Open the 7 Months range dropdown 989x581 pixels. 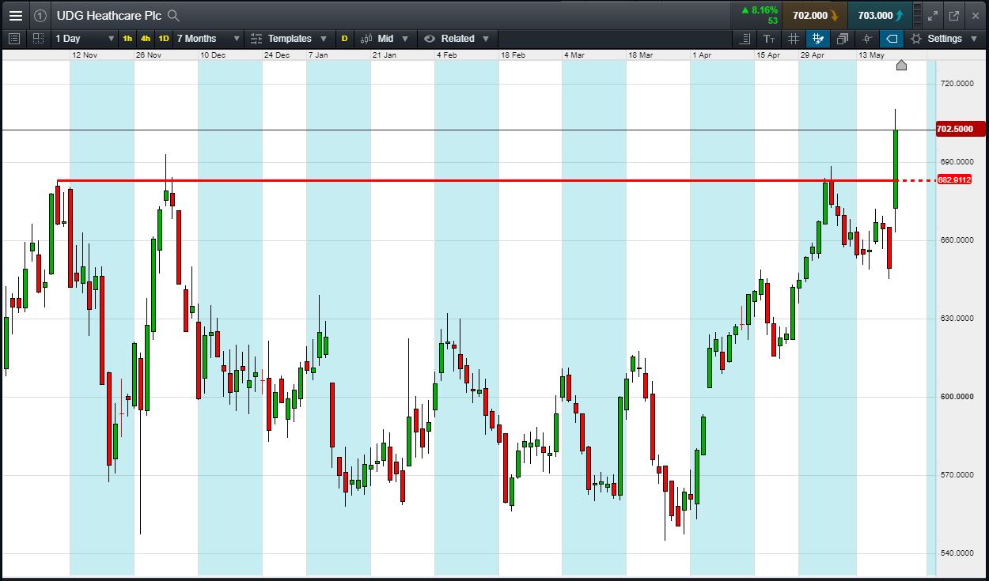(x=208, y=38)
